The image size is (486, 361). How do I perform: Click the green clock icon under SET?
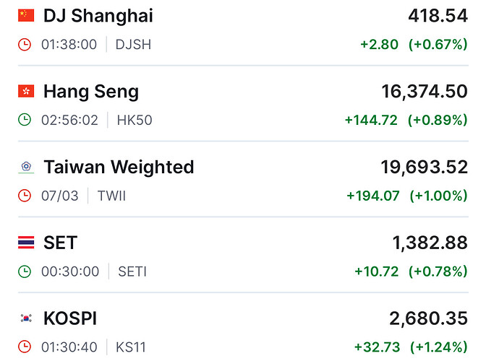coord(25,271)
